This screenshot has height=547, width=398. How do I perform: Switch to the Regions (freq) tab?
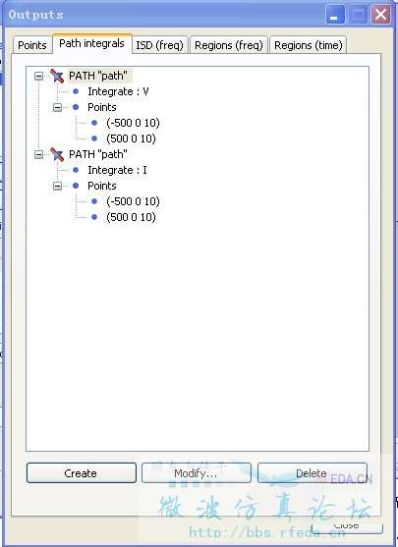[x=229, y=45]
